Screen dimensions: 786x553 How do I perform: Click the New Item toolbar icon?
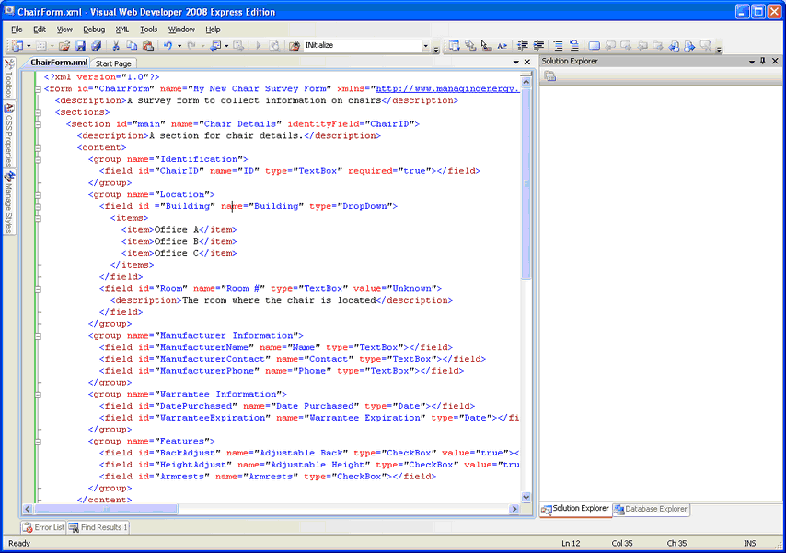[x=17, y=46]
